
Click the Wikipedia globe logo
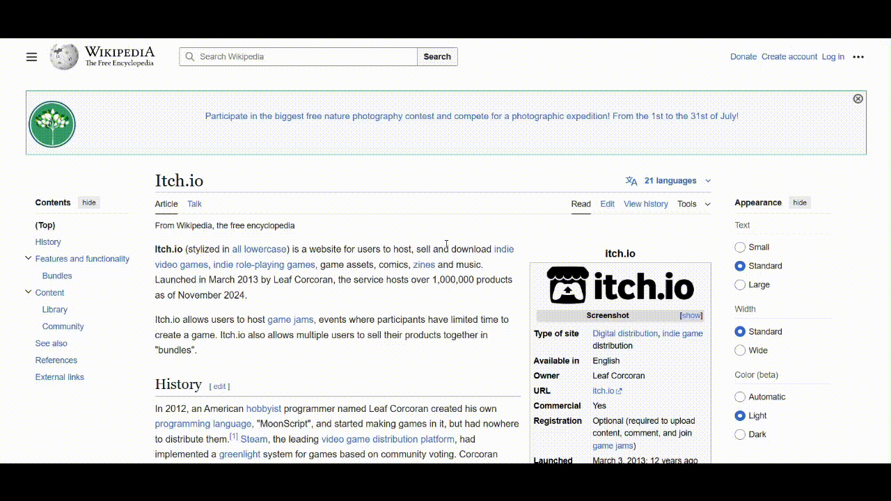point(64,56)
